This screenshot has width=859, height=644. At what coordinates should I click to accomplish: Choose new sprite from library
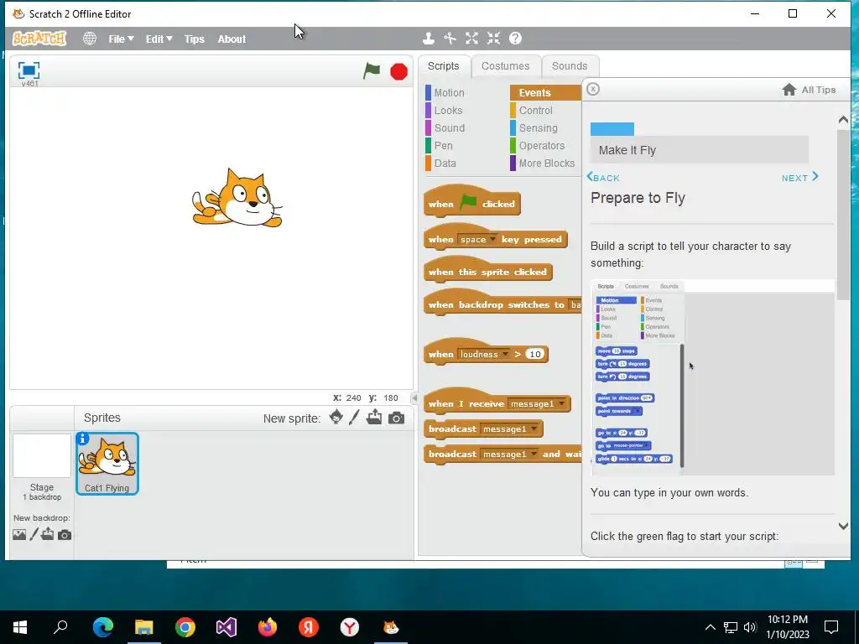pyautogui.click(x=336, y=418)
